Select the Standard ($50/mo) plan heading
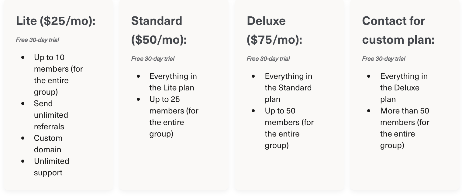Image resolution: width=462 pixels, height=196 pixels. point(159,30)
